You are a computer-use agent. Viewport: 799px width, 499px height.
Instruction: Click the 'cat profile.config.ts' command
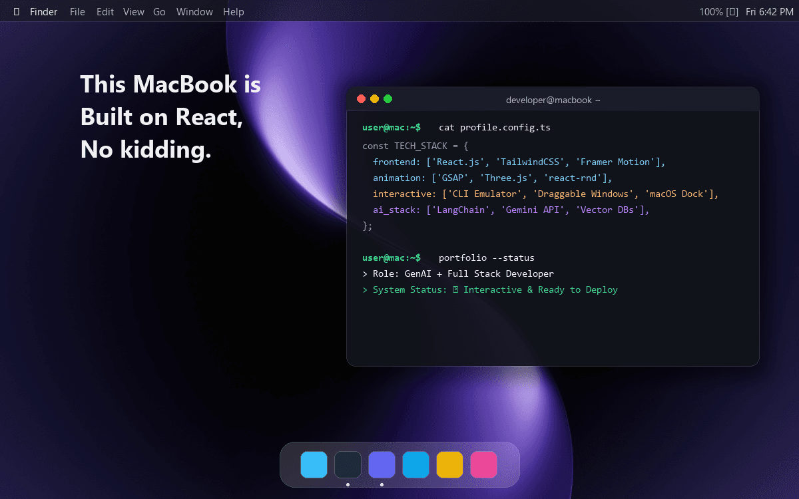[x=495, y=127]
